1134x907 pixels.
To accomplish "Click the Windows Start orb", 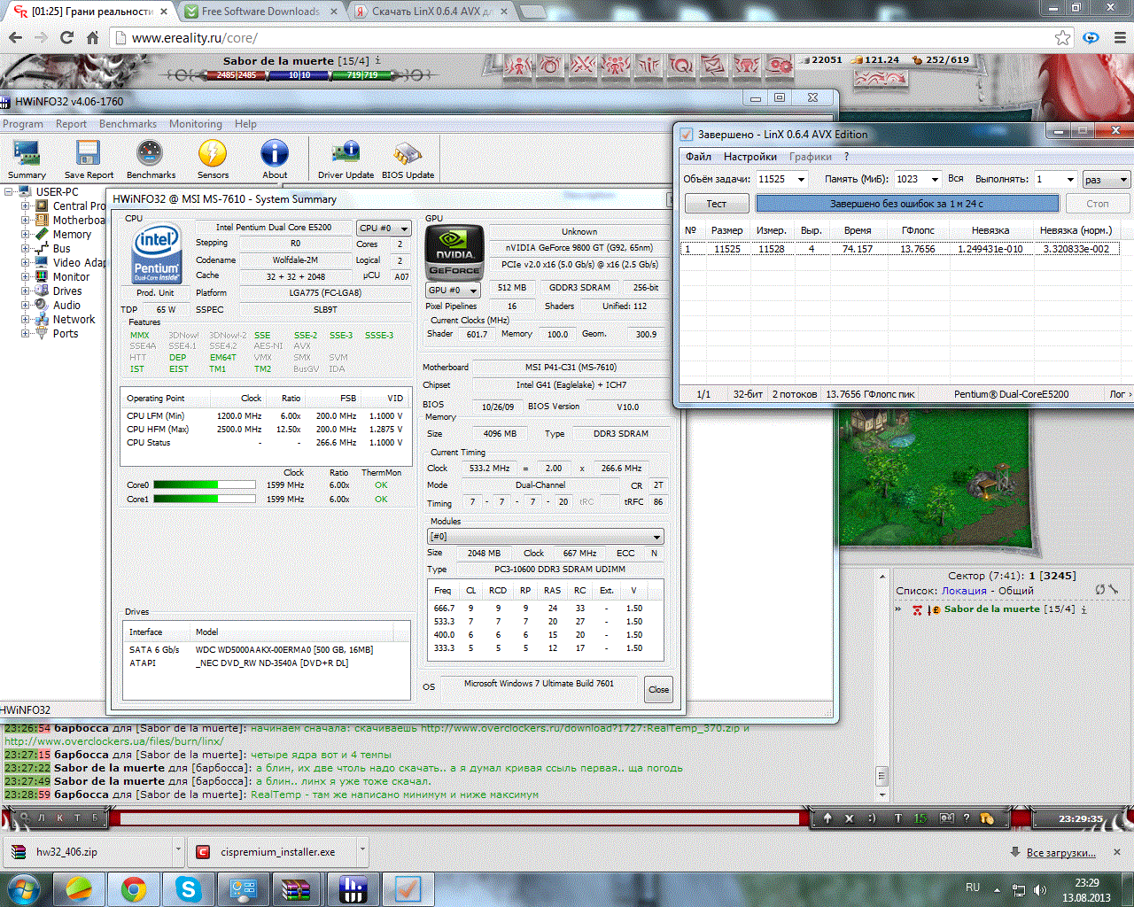I will (x=23, y=888).
